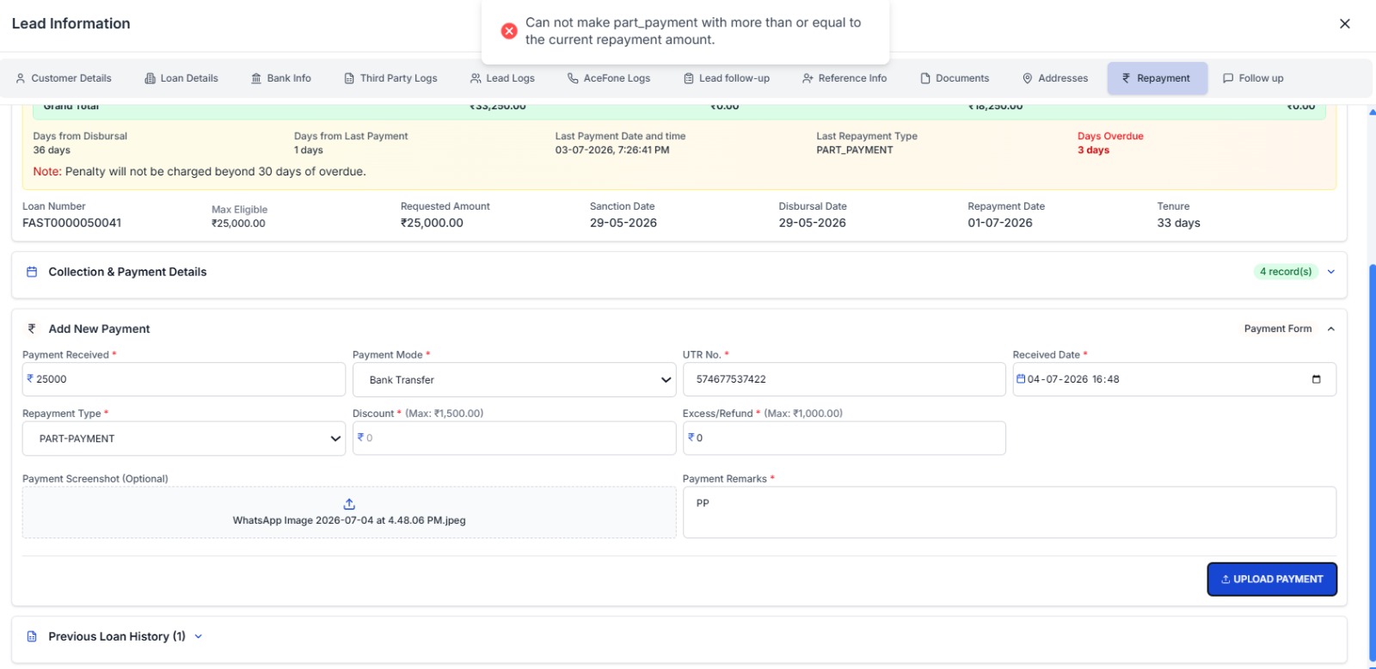The height and width of the screenshot is (669, 1376).
Task: Click loan number FAST0000050041
Action: [x=72, y=223]
